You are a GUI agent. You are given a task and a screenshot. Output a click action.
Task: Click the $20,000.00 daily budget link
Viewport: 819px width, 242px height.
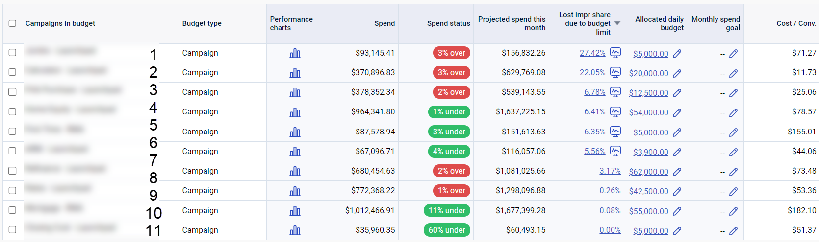648,73
